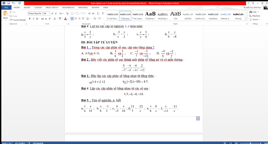This screenshot has height=144, width=268.
Task: Open the FILE tab
Action: point(6,7)
